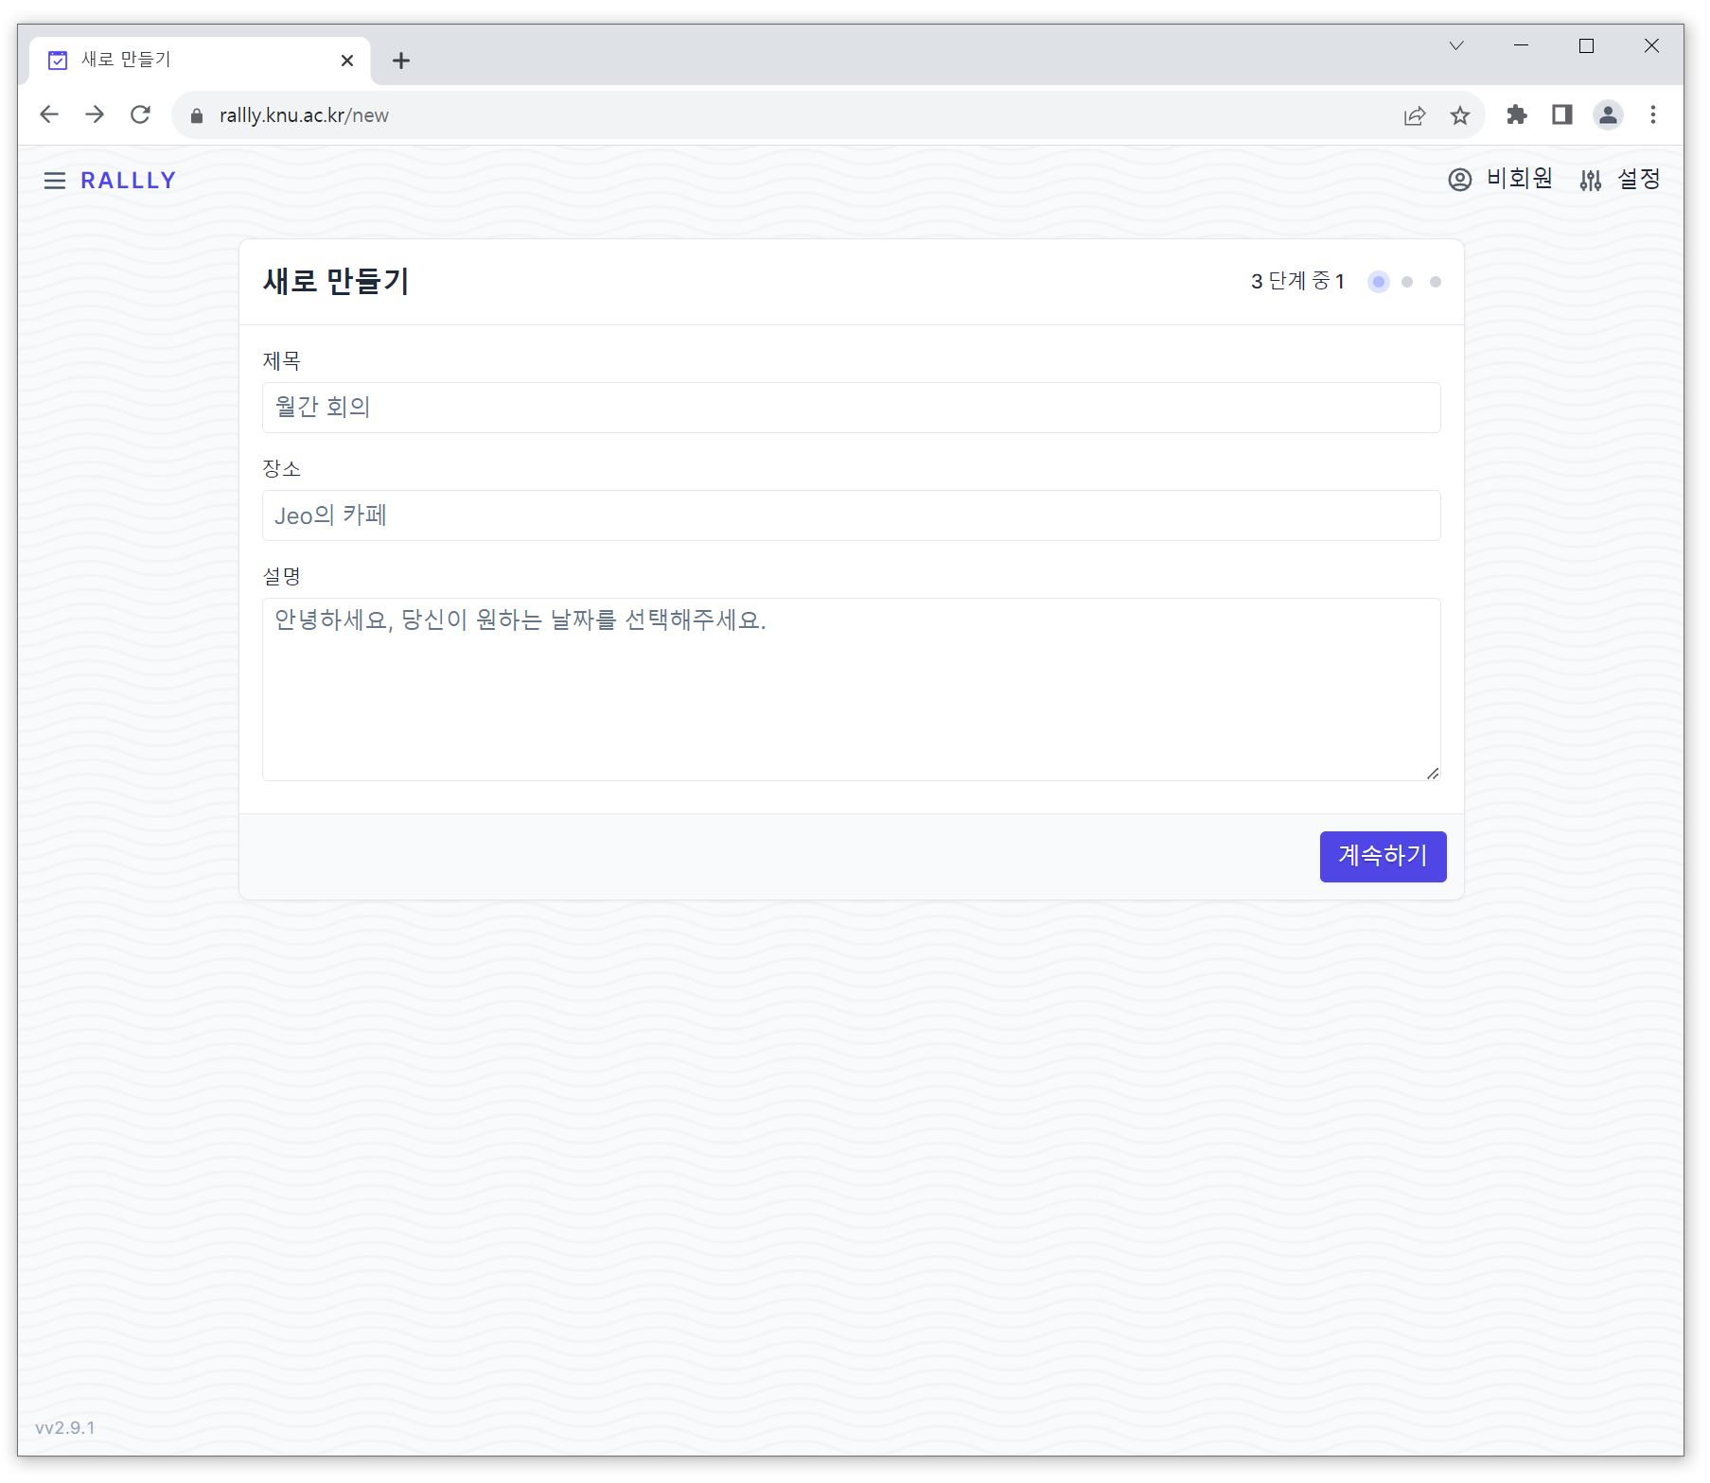Image resolution: width=1710 pixels, height=1483 pixels.
Task: Share this page via the share icon
Action: pyautogui.click(x=1414, y=115)
